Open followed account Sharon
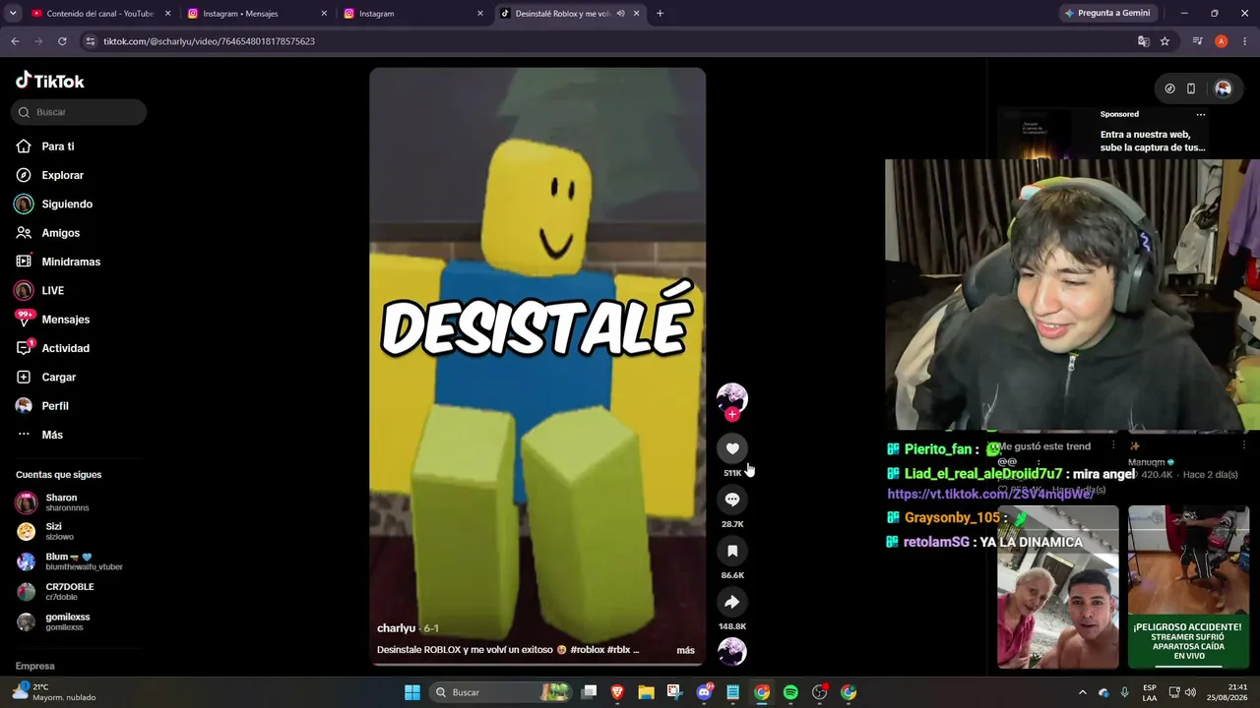This screenshot has height=708, width=1260. pyautogui.click(x=61, y=502)
